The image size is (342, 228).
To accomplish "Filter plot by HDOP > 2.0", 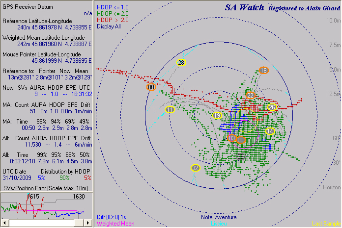I will click(x=113, y=20).
